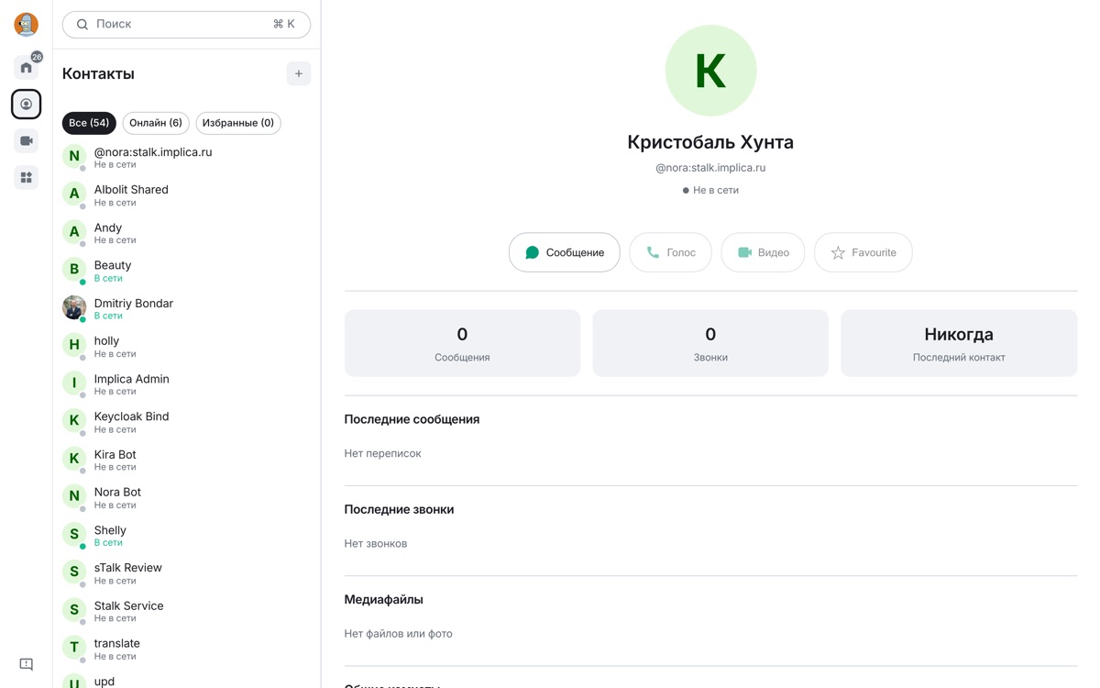Click the plus button to add a contact
This screenshot has width=1100, height=688.
[299, 73]
